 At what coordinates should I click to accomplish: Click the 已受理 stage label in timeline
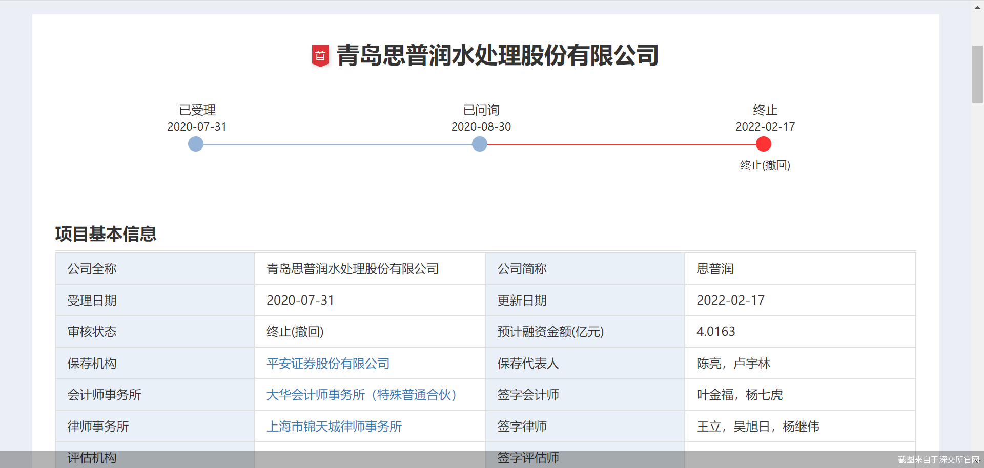[x=197, y=110]
